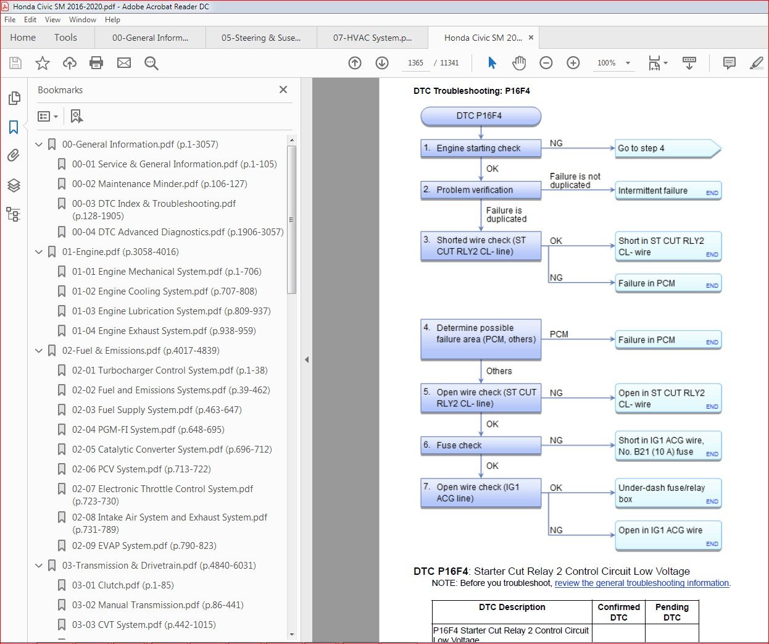Switch to the 00-General Inform... document tab
The image size is (769, 644).
click(150, 38)
